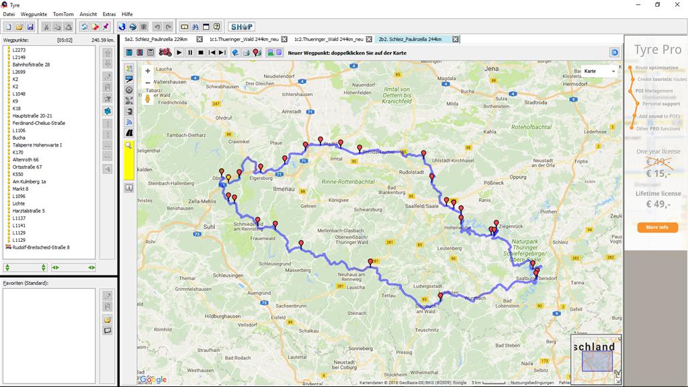The width and height of the screenshot is (688, 387).
Task: Click the red motorcycle icon
Action: [165, 52]
